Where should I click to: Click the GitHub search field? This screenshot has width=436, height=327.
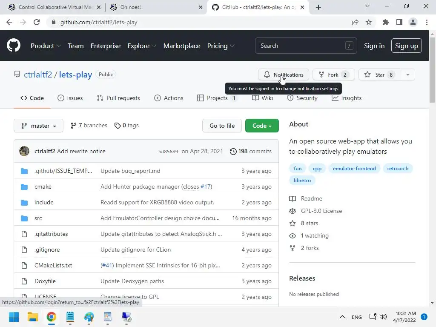tap(306, 46)
